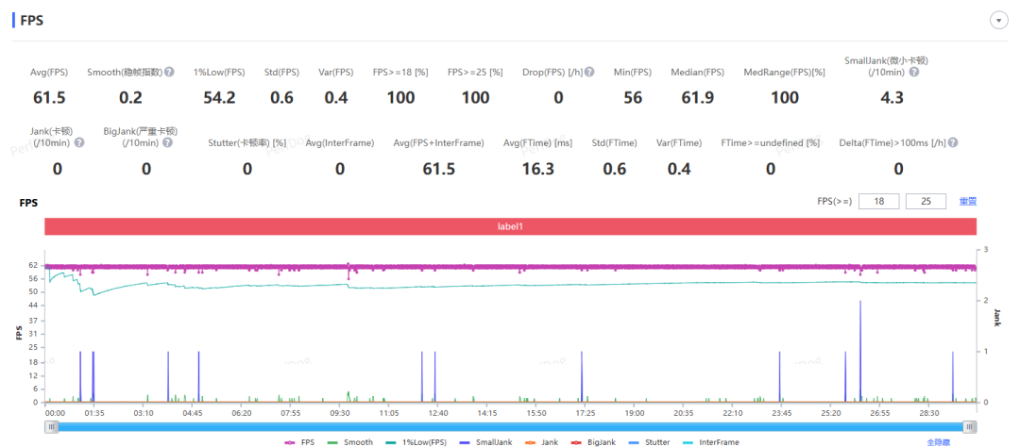The height and width of the screenshot is (447, 1020).
Task: Click the reset link beside FPS thresholds
Action: 967,202
